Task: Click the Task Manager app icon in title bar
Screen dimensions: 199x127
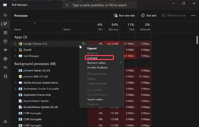Action: (5, 5)
